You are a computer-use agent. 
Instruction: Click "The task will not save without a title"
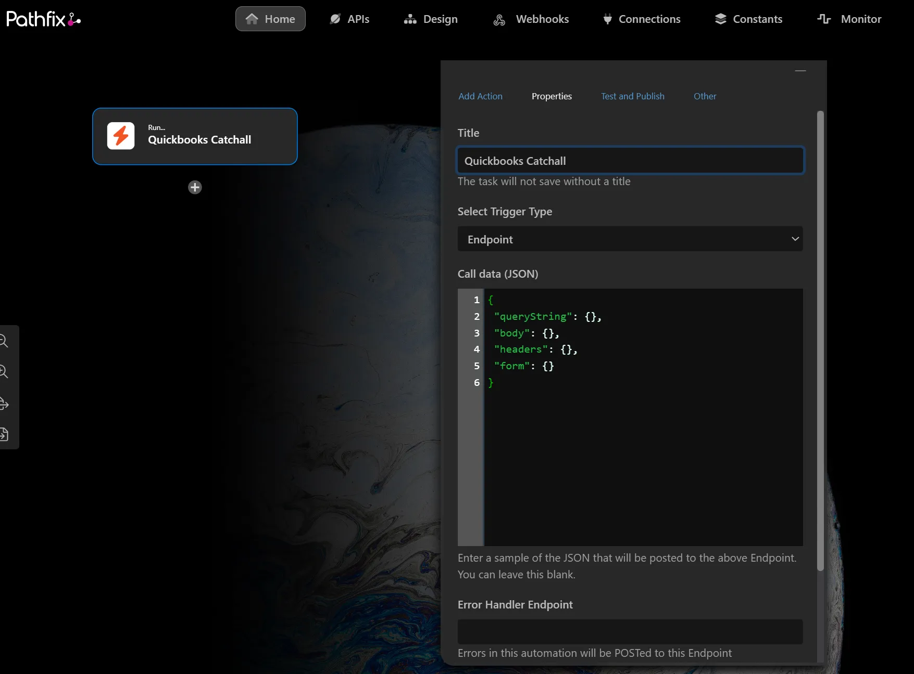click(x=544, y=182)
